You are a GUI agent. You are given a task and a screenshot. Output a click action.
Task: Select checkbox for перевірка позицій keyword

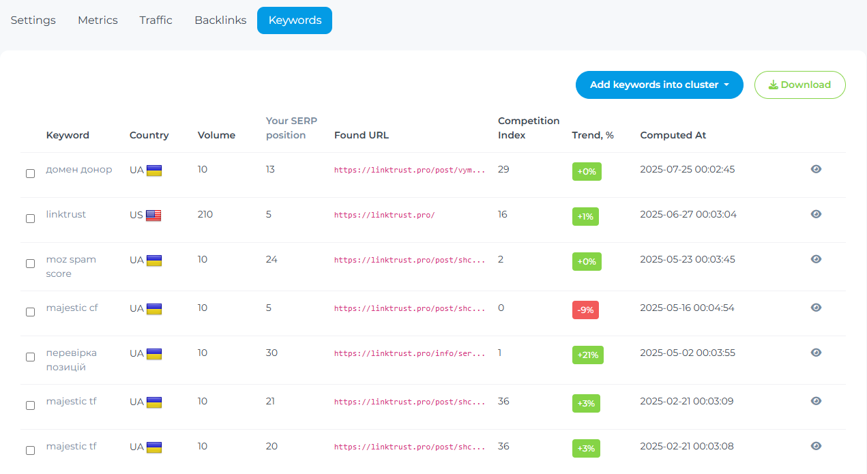click(30, 357)
